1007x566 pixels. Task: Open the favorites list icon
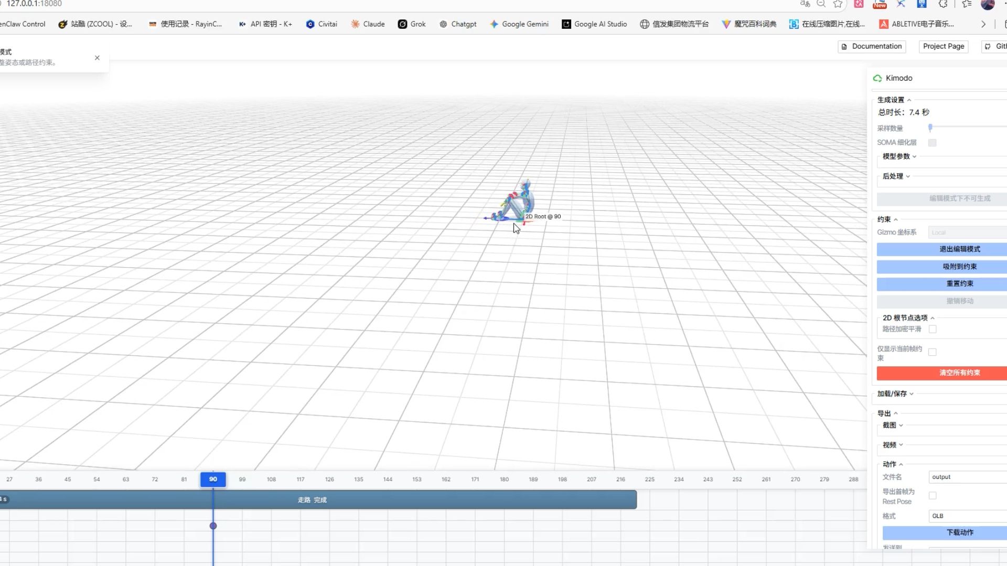click(967, 4)
